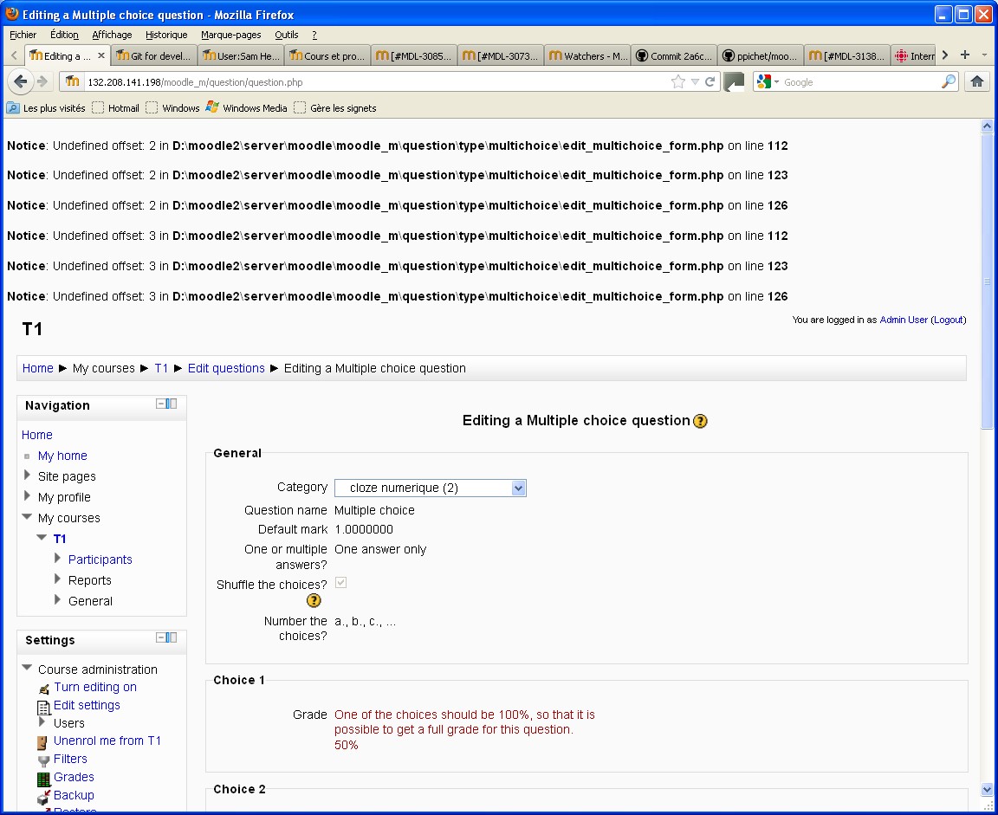This screenshot has width=998, height=815.
Task: Switch to the 'Watchers - M...' tab
Action: click(587, 56)
